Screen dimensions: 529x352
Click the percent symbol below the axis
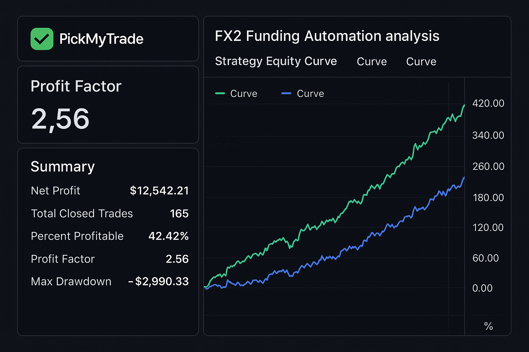[488, 326]
